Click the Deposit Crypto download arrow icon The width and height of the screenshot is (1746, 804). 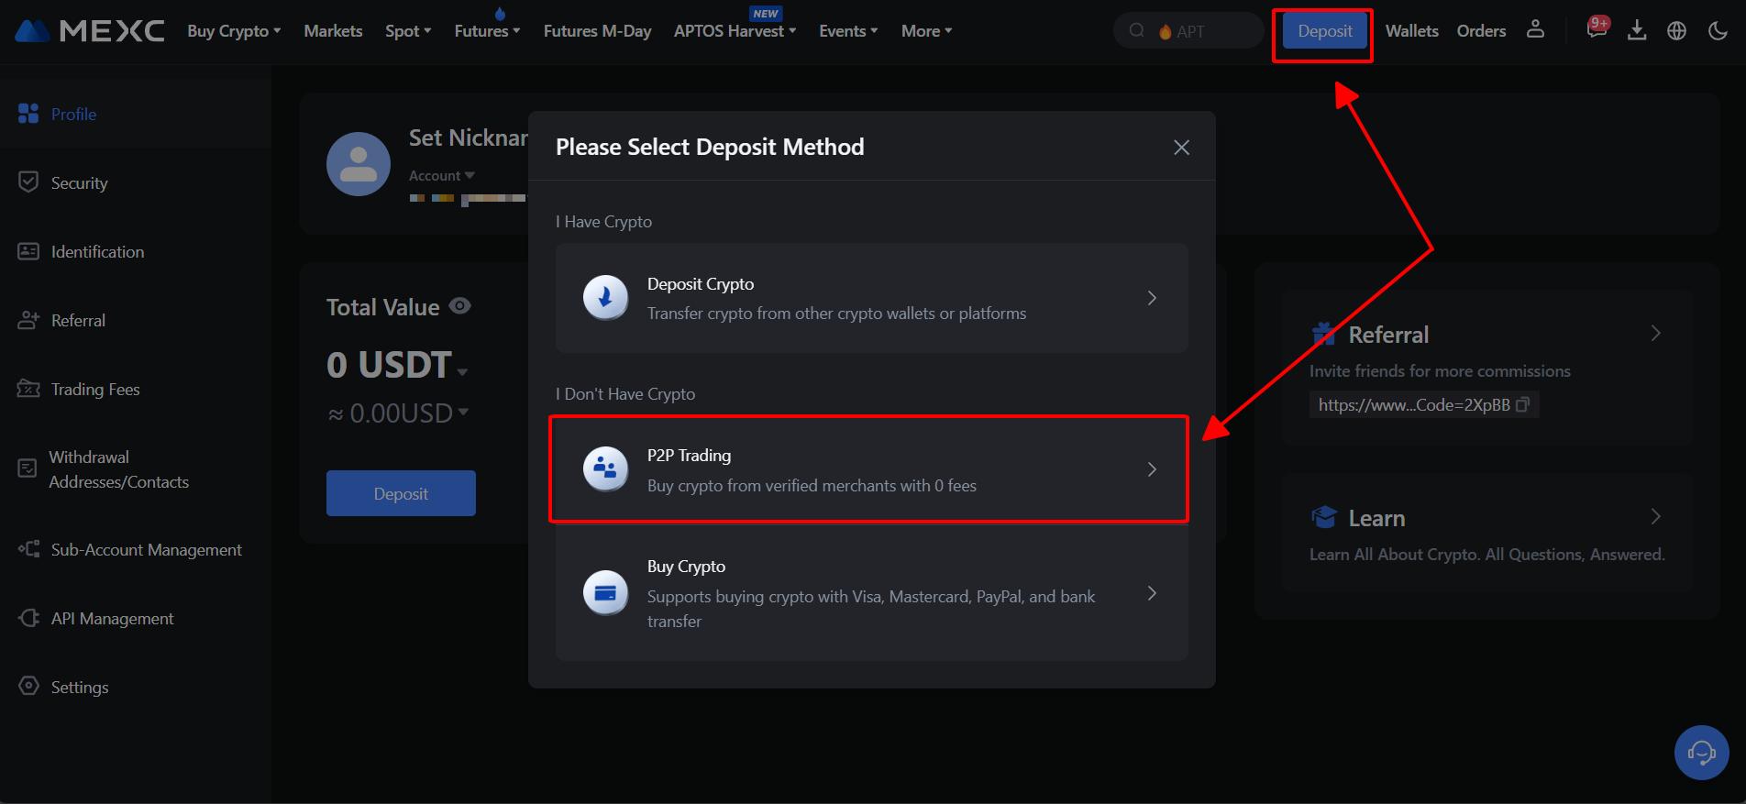tap(605, 298)
